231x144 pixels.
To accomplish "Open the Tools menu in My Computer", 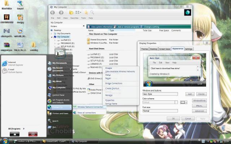I will [x=83, y=18].
